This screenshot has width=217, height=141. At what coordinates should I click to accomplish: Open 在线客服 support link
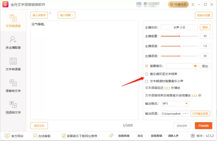(x=42, y=136)
